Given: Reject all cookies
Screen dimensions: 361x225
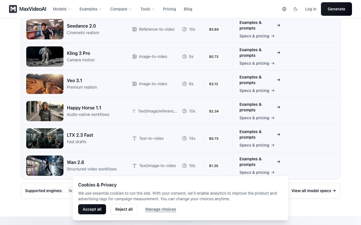Looking at the screenshot, I should [124, 209].
